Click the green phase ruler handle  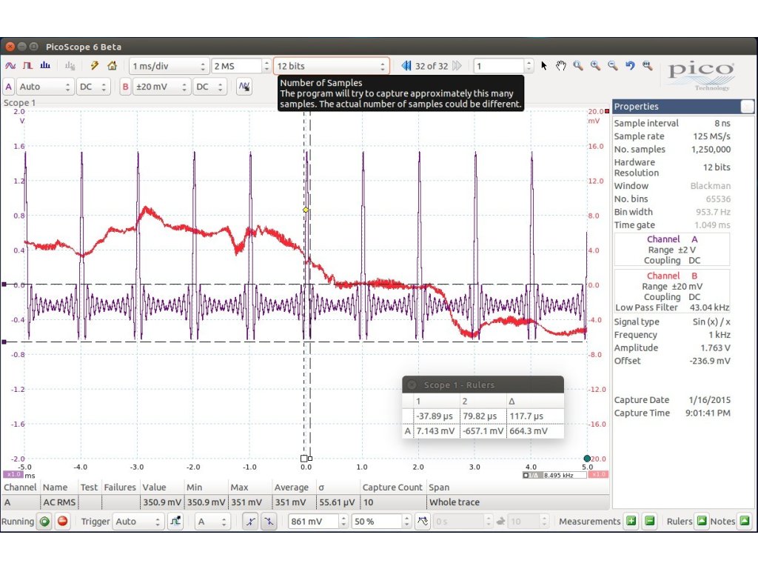pyautogui.click(x=587, y=458)
